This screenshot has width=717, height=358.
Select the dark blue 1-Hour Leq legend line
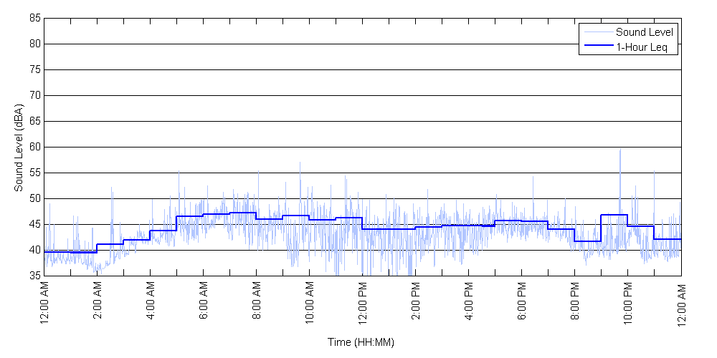pyautogui.click(x=598, y=47)
